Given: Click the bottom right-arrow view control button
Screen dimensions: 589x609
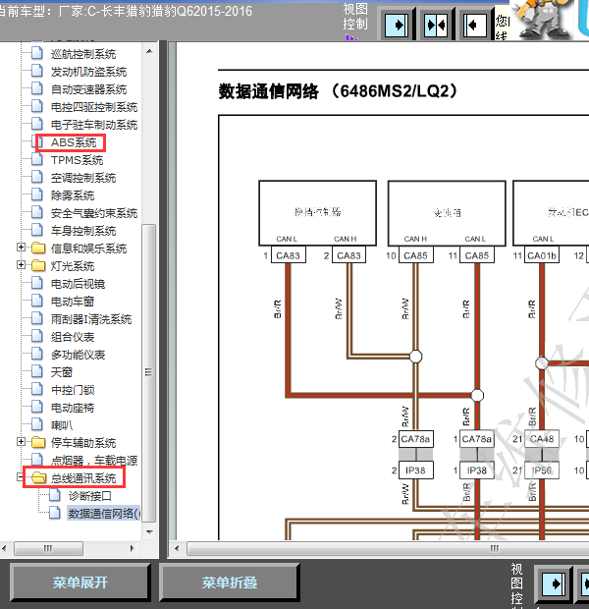Looking at the screenshot, I should pos(554,583).
